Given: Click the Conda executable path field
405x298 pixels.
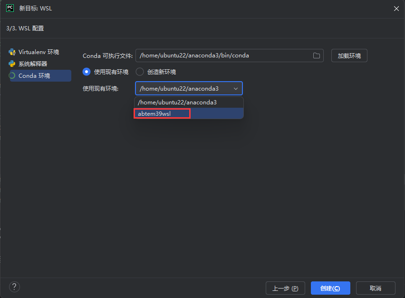Looking at the screenshot, I should 230,56.
